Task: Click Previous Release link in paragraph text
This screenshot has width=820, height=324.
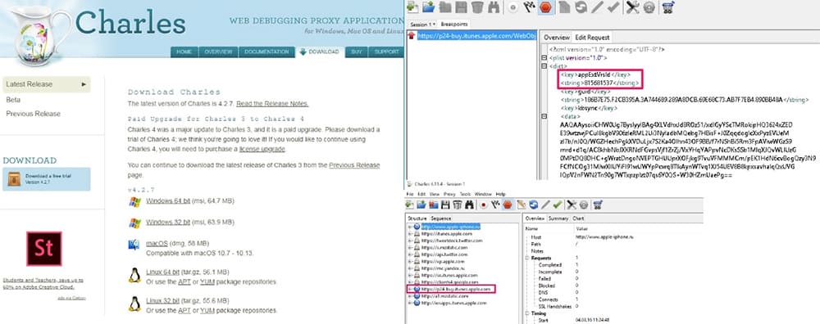Action: (x=354, y=165)
